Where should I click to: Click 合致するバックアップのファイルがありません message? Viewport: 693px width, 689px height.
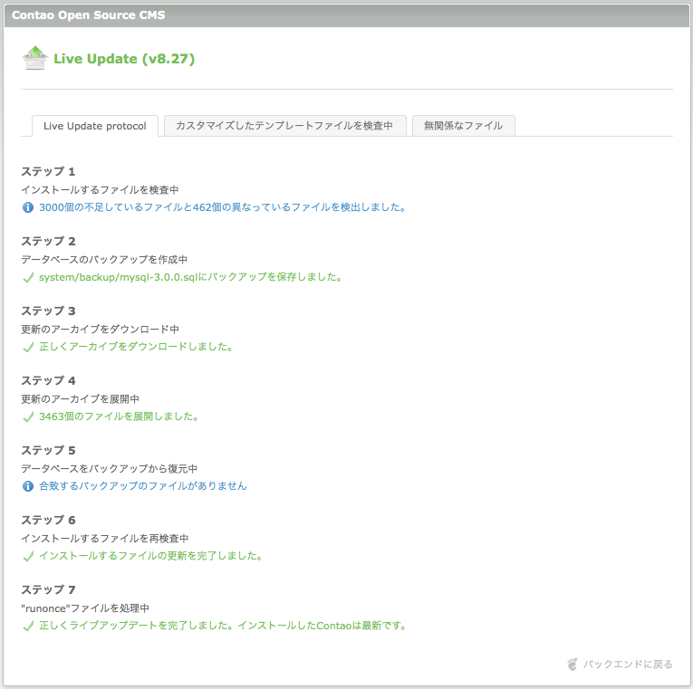[x=143, y=486]
